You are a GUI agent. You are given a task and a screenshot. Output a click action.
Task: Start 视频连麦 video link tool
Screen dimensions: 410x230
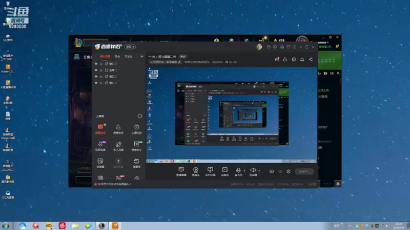(x=100, y=146)
